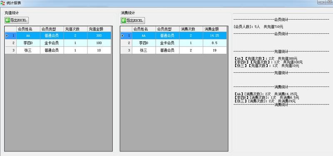Image resolution: width=333 pixels, height=156 pixels.
Task: Select row 1 header in recharge table
Action: pos(11,35)
